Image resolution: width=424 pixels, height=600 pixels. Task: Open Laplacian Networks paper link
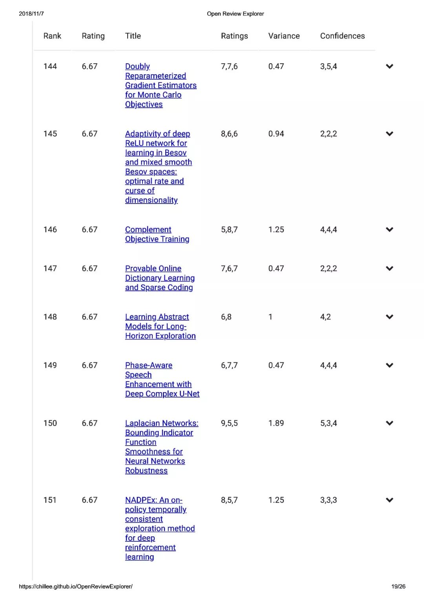[162, 447]
